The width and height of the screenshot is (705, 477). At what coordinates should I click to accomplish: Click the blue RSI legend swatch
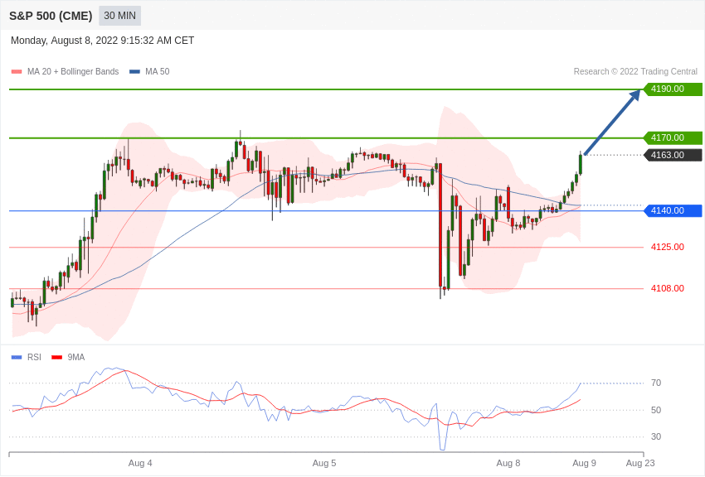[x=17, y=357]
